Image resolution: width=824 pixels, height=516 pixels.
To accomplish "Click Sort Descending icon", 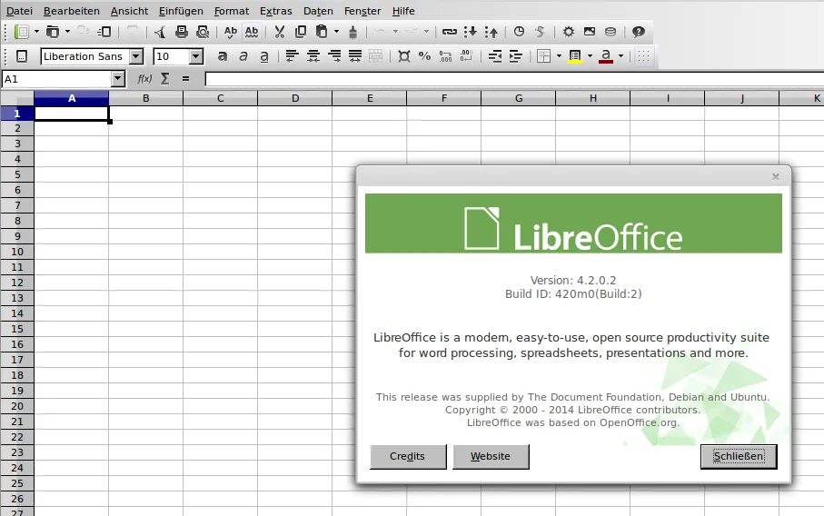I will tap(491, 32).
